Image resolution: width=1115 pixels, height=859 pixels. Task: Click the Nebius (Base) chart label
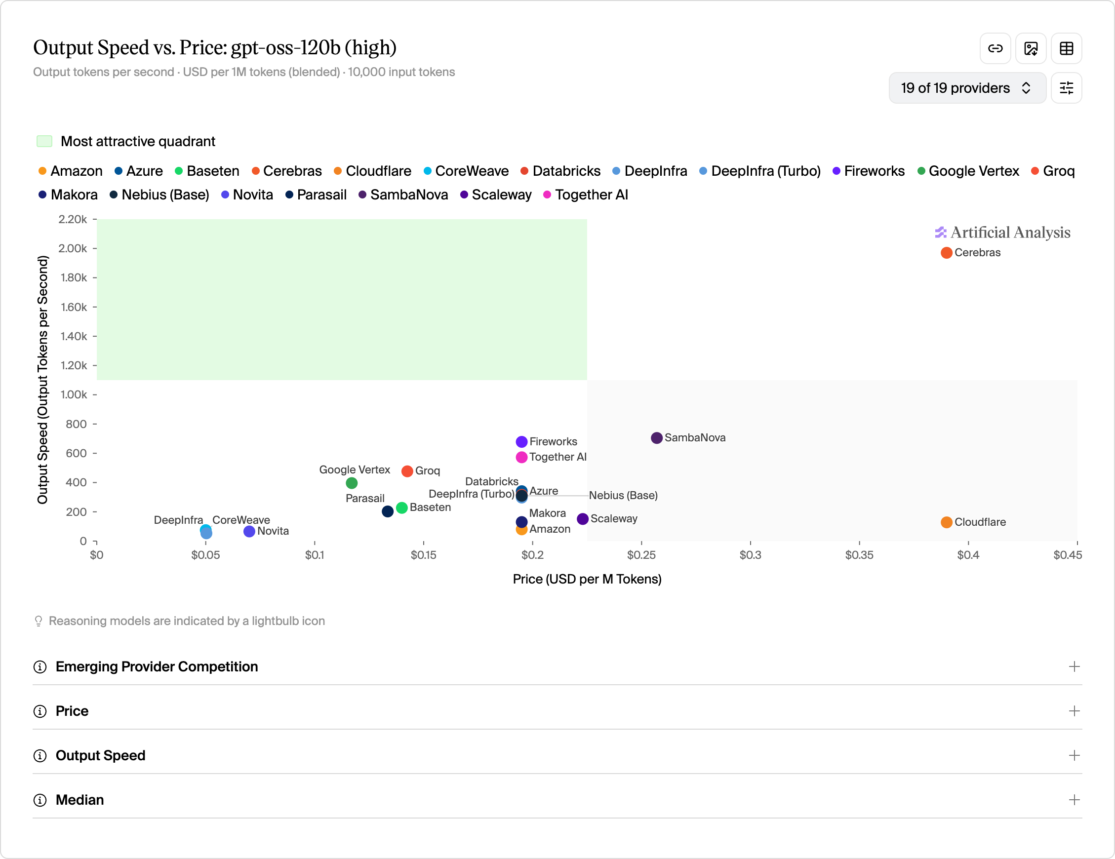click(623, 495)
